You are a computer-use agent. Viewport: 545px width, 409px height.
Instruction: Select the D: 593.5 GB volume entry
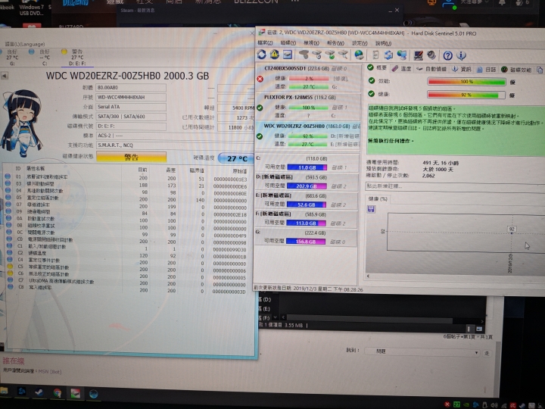(307, 182)
